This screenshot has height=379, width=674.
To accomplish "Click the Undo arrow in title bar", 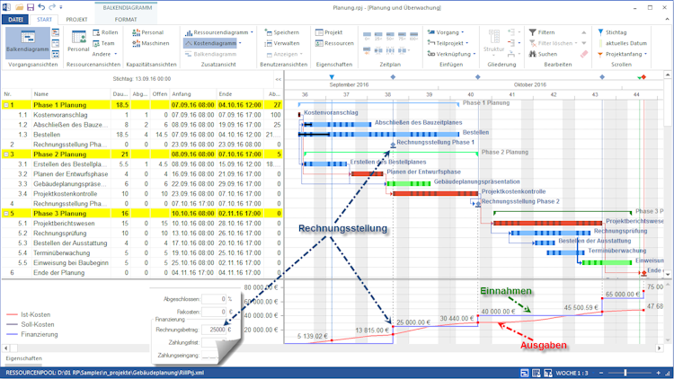I will (41, 7).
